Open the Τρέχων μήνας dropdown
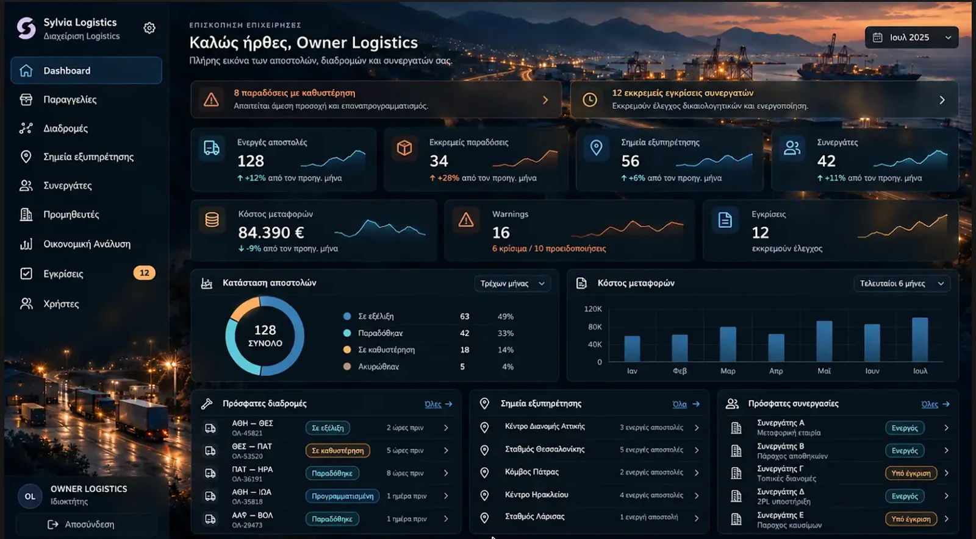 (x=512, y=283)
